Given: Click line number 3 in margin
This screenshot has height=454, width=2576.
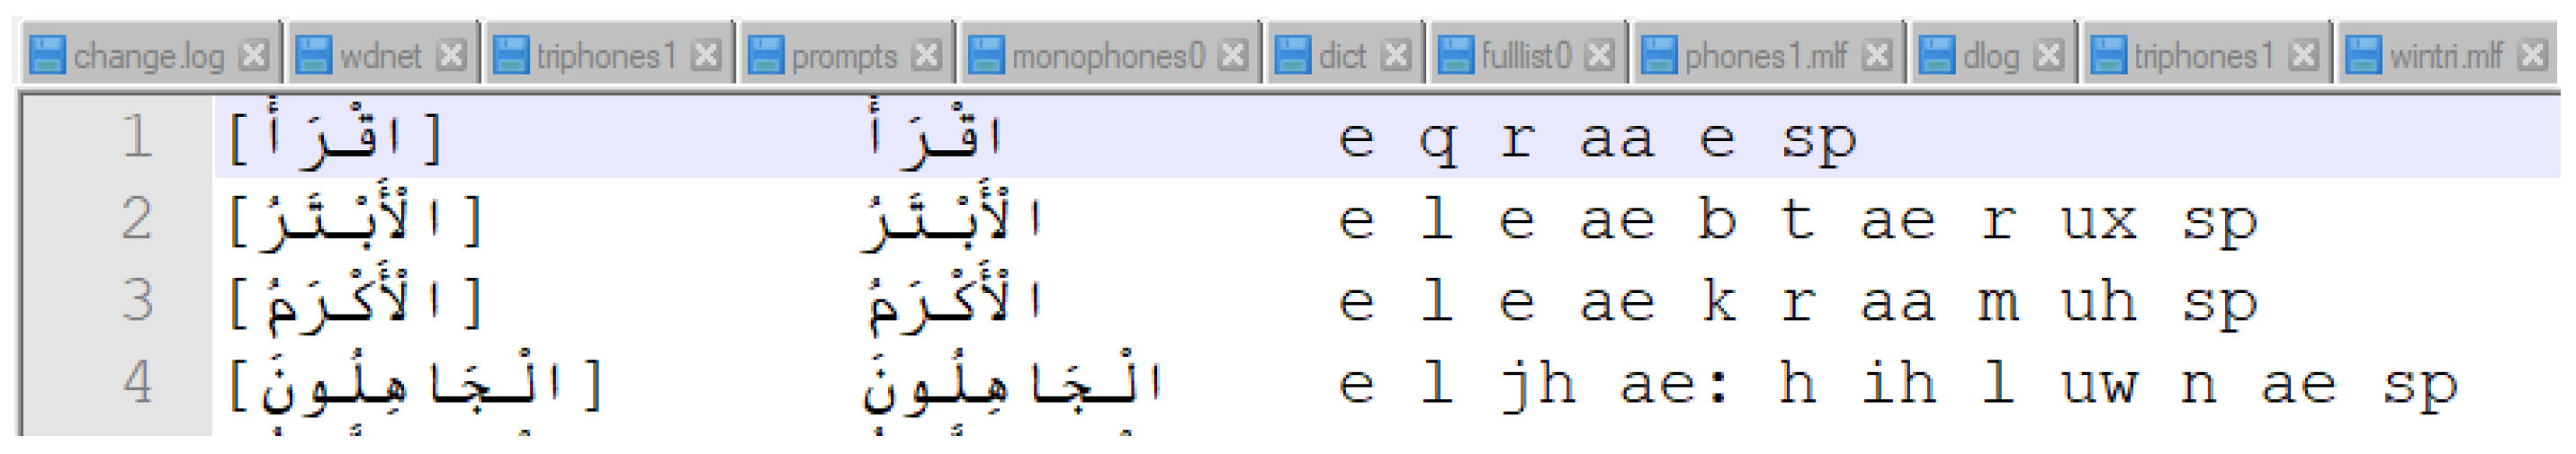Looking at the screenshot, I should tap(137, 301).
